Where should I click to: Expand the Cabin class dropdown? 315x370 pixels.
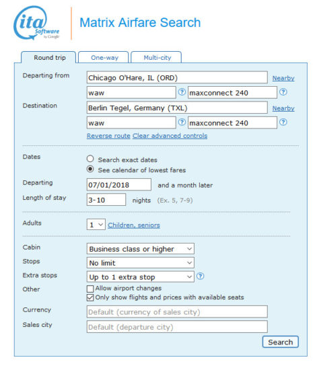pos(141,249)
